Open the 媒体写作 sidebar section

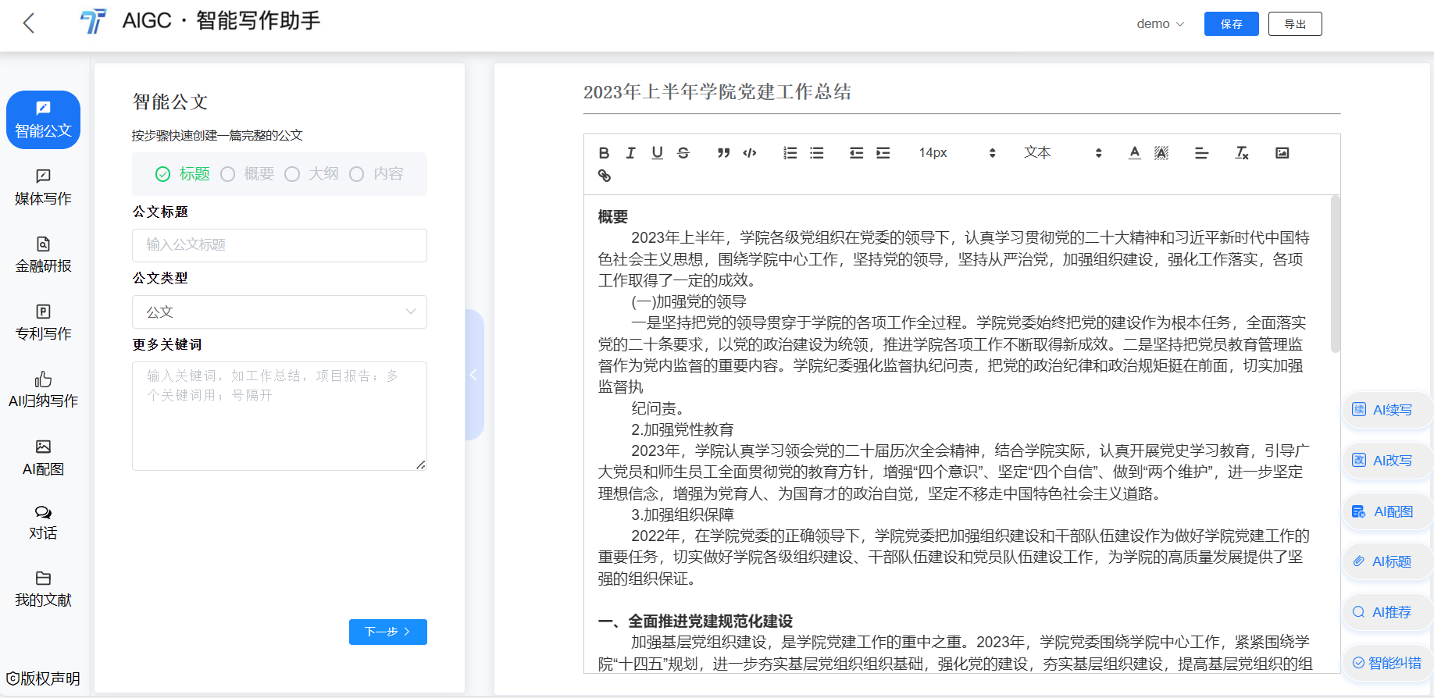pyautogui.click(x=43, y=187)
